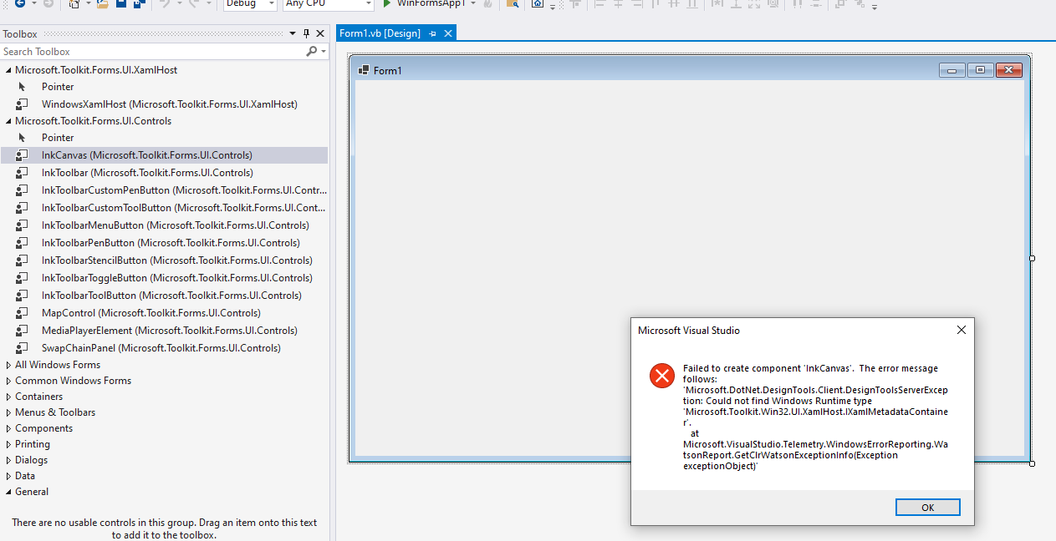Select the InkCanvas toolbox item
This screenshot has width=1056, height=541.
164,155
